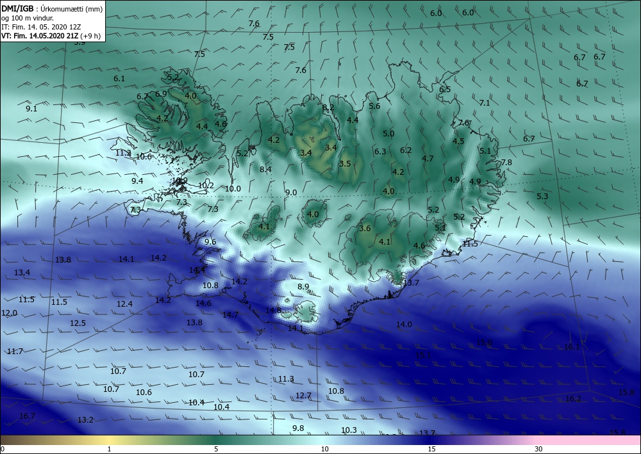Screen dimensions: 641x454
Task: Click the 14.6 value on the map
Action: point(204,304)
